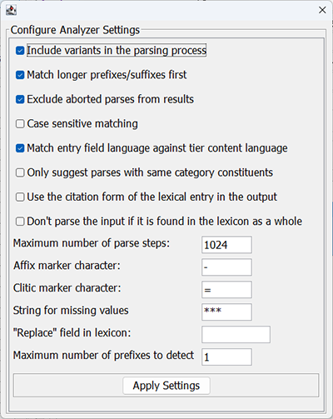Click the Maximum number of prefixes field
The height and width of the screenshot is (419, 333).
(x=226, y=357)
